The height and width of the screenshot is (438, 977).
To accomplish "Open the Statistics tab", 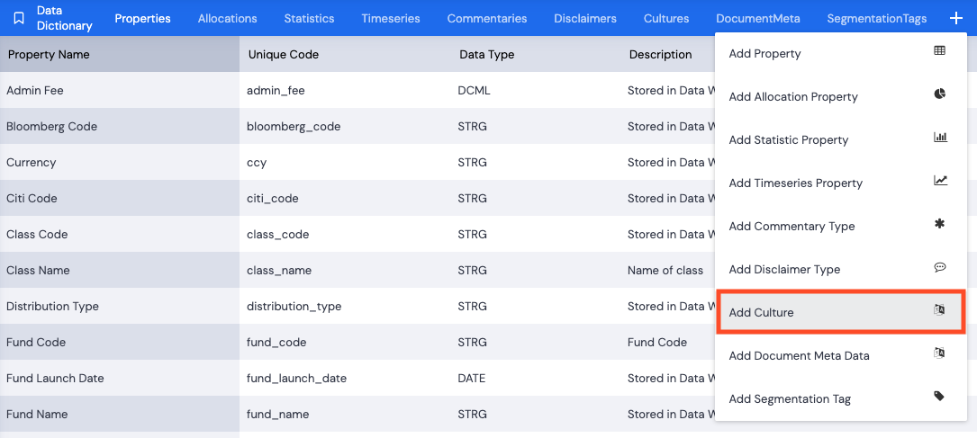I will pyautogui.click(x=309, y=18).
